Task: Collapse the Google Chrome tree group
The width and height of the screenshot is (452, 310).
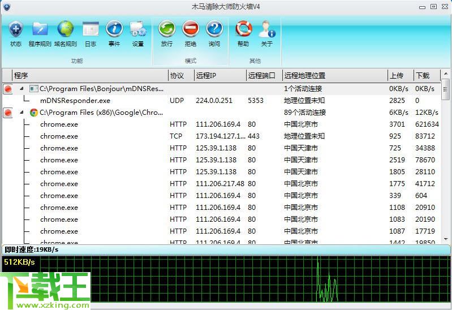Action: (x=22, y=112)
